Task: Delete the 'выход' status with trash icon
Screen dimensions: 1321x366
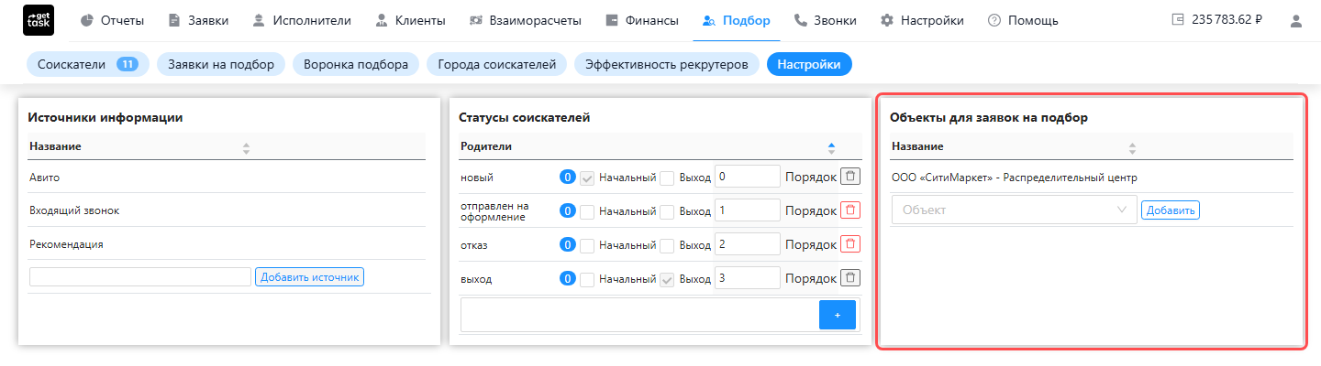Action: [850, 278]
